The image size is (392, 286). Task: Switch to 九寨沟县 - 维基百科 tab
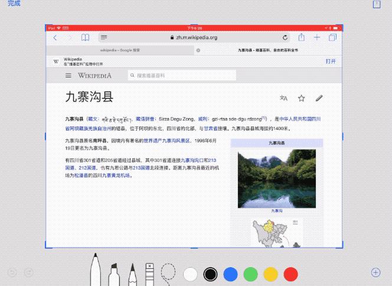(x=268, y=50)
